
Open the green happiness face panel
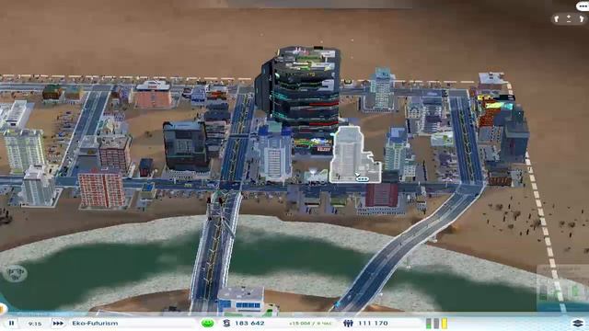[x=207, y=323]
